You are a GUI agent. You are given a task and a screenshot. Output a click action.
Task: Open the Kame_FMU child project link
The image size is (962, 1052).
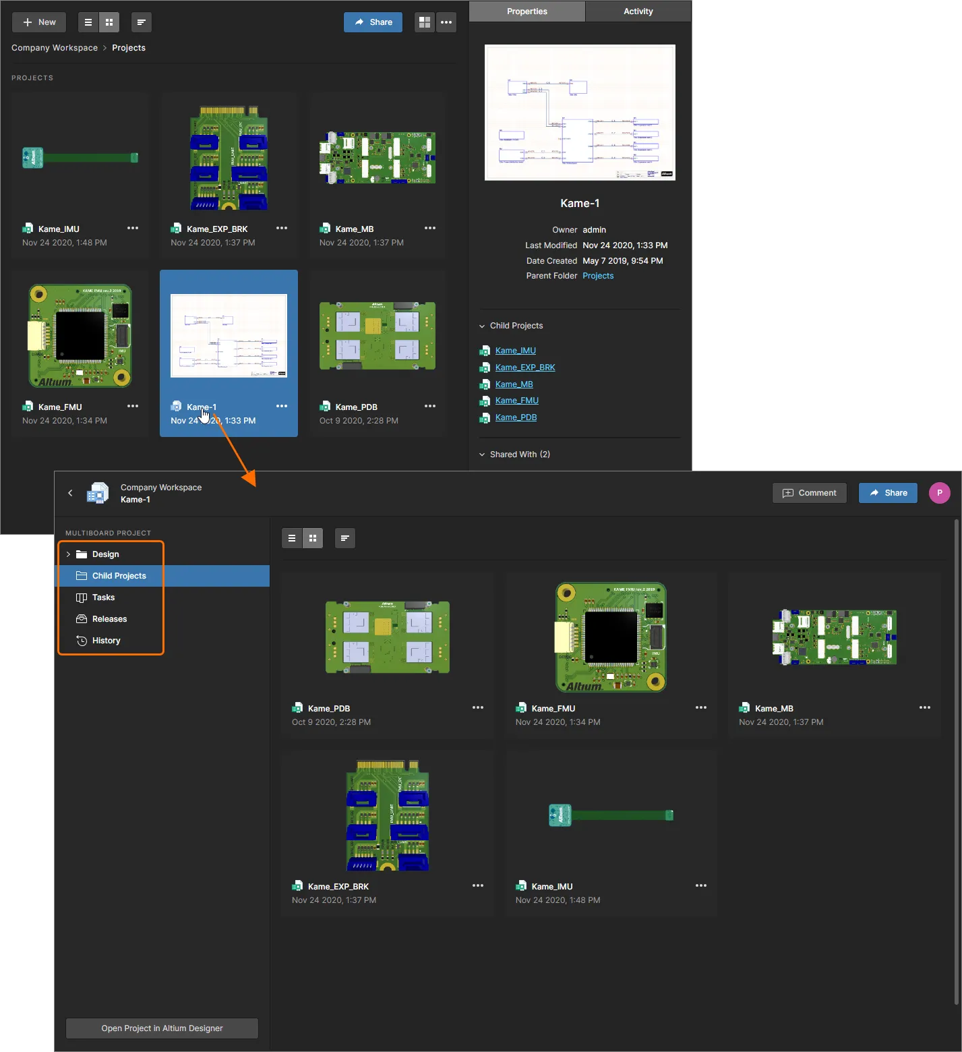(x=517, y=401)
